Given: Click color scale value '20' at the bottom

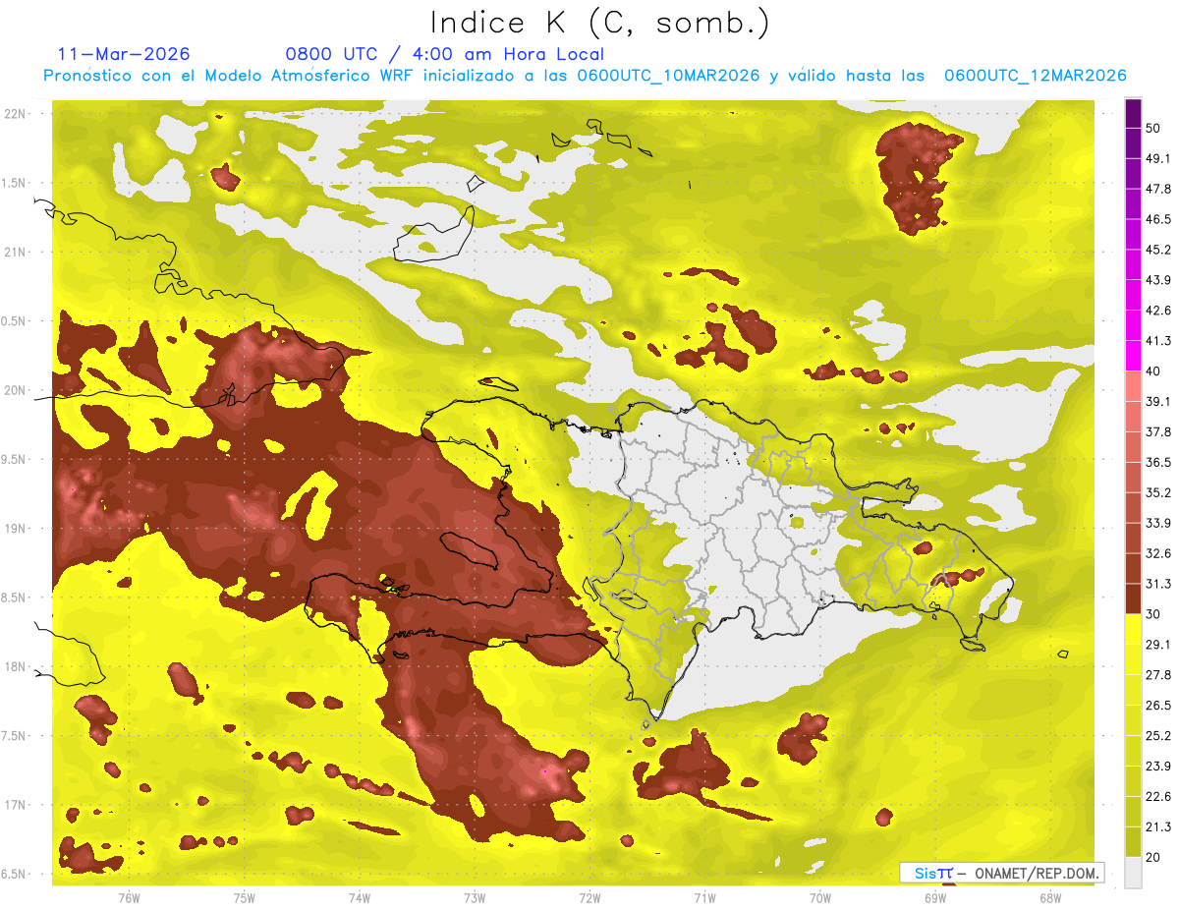Looking at the screenshot, I should coord(1152,858).
